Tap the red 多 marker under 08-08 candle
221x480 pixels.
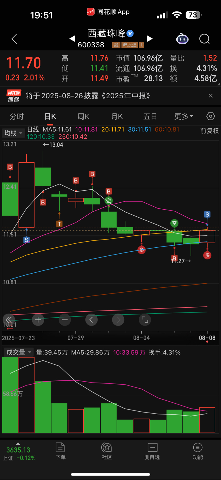pyautogui.click(x=207, y=255)
